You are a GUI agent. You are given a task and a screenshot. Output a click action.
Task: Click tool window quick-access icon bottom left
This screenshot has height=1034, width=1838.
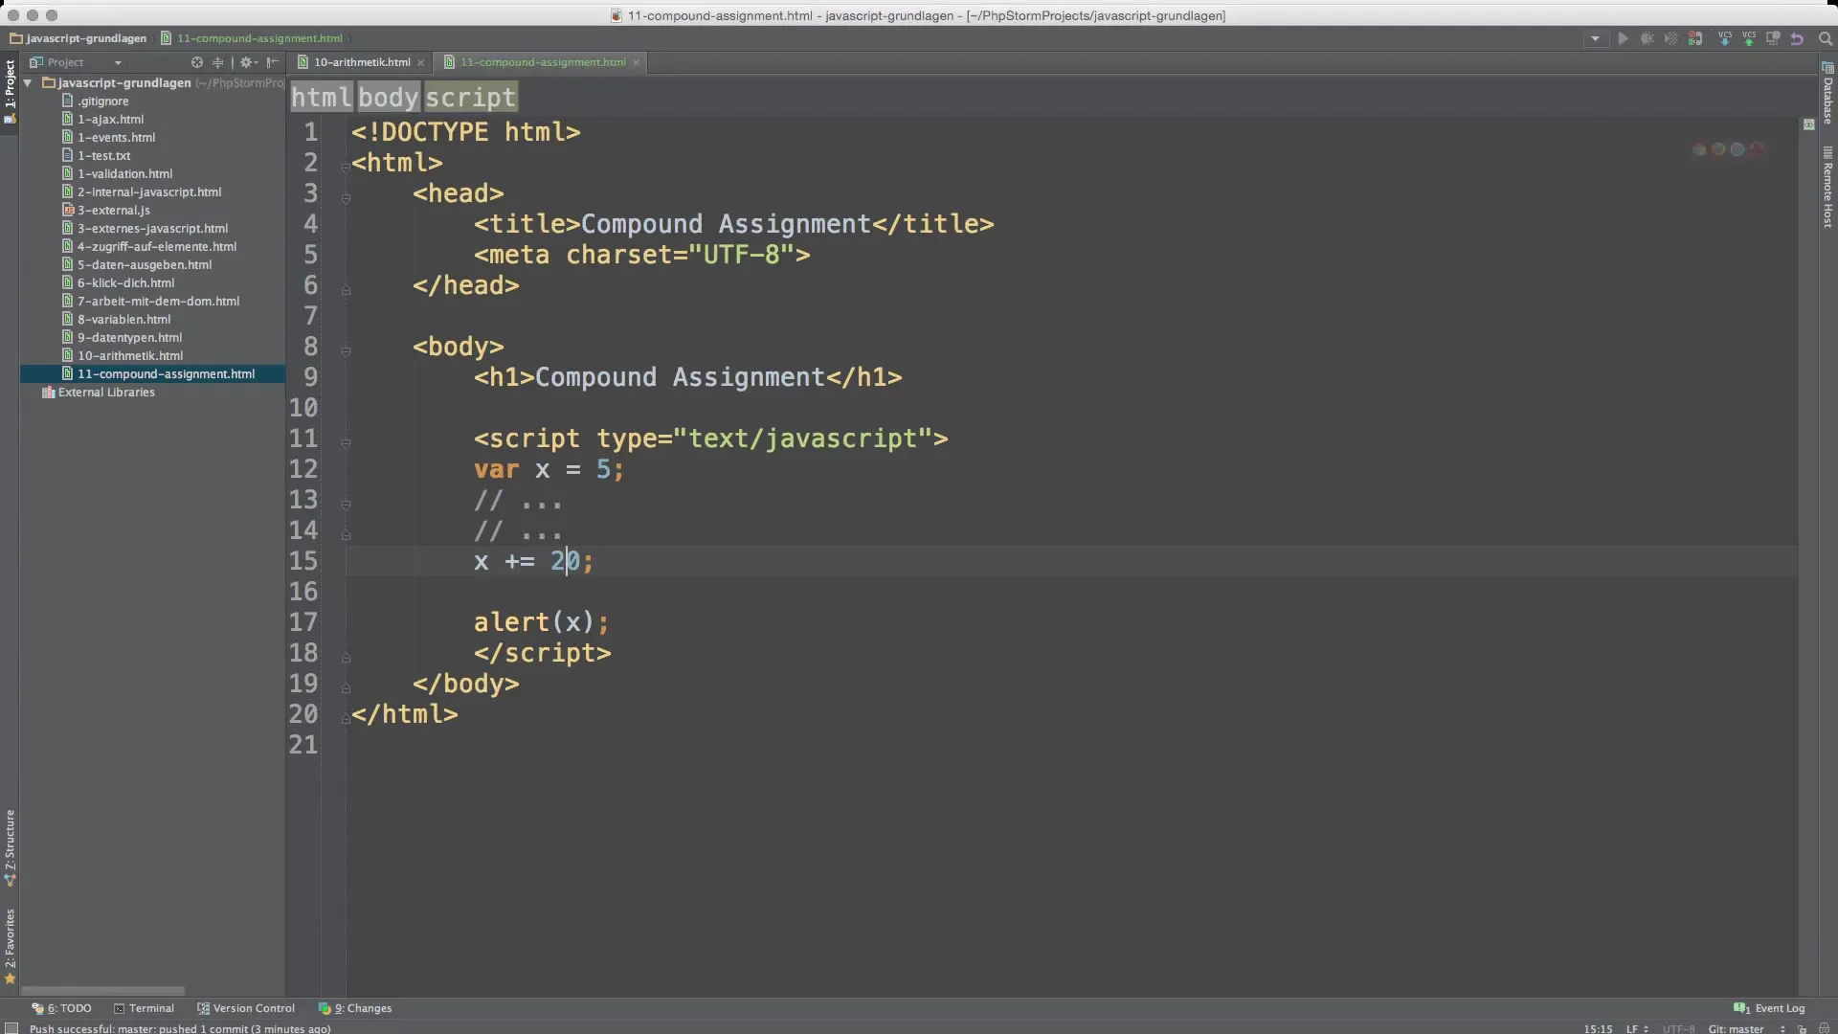click(x=11, y=1028)
